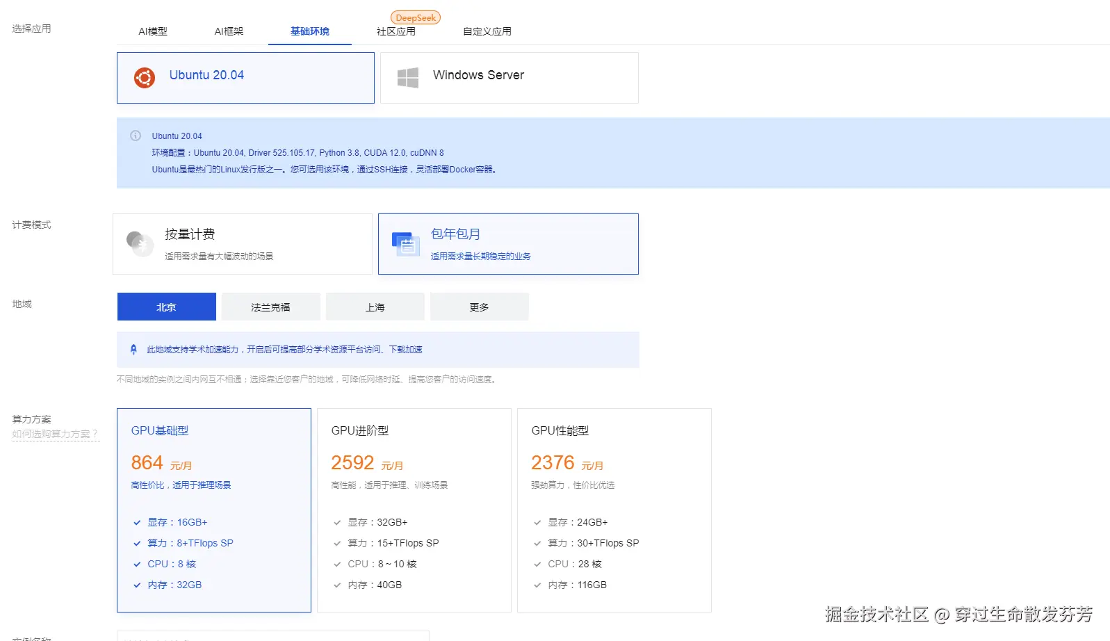Click the Windows logo icon
This screenshot has width=1110, height=641.
[408, 78]
